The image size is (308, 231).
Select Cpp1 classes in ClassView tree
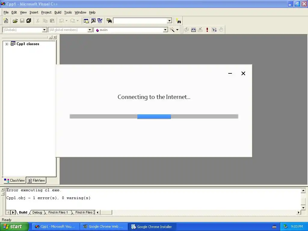pyautogui.click(x=28, y=44)
